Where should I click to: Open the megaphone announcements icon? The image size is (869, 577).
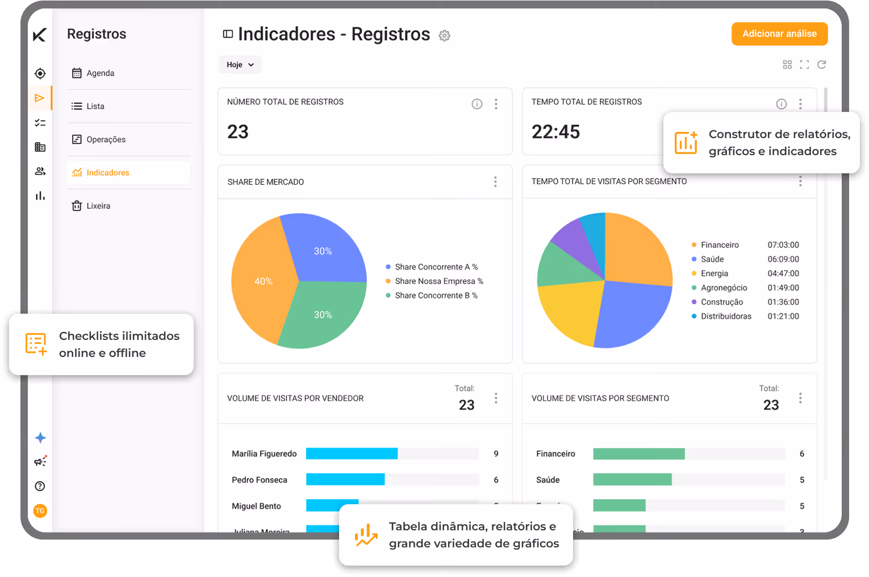click(x=40, y=462)
